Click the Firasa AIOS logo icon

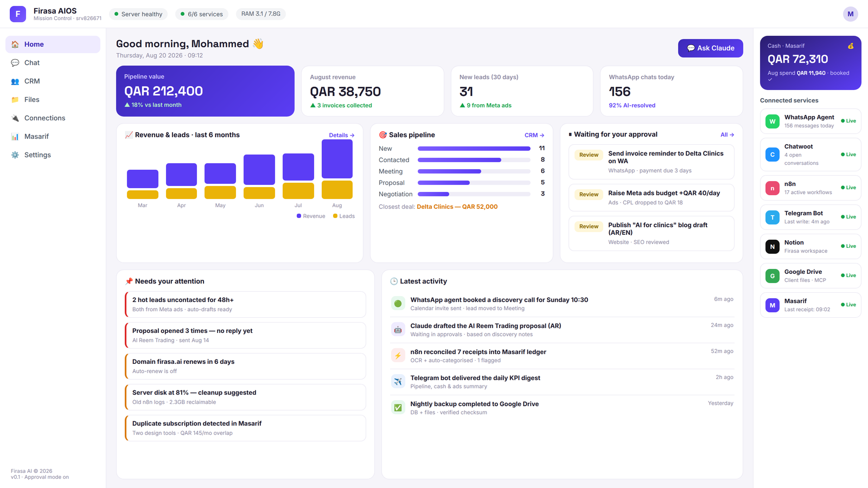point(18,14)
